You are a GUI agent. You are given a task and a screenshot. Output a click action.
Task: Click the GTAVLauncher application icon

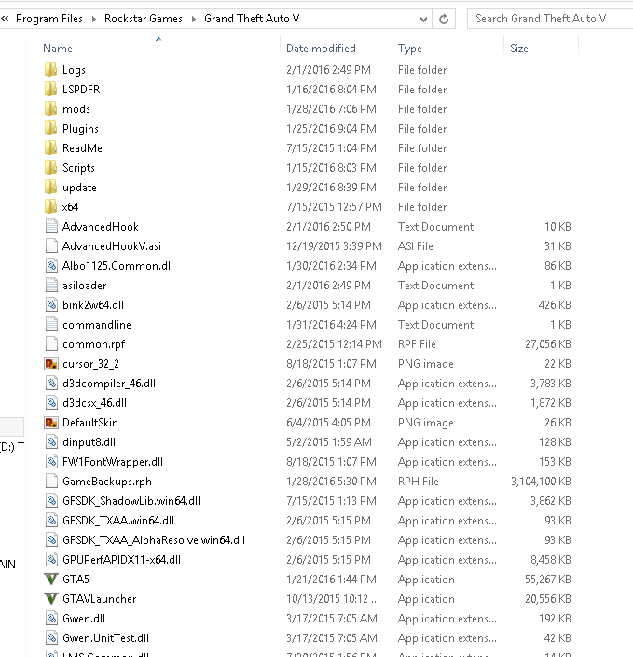click(51, 599)
